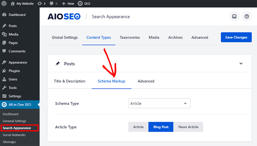The width and height of the screenshot is (257, 146).
Task: Open the Media tab in Search Appearance
Action: point(154,38)
